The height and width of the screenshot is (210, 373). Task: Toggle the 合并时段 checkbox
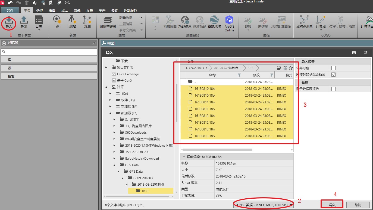pyautogui.click(x=333, y=68)
